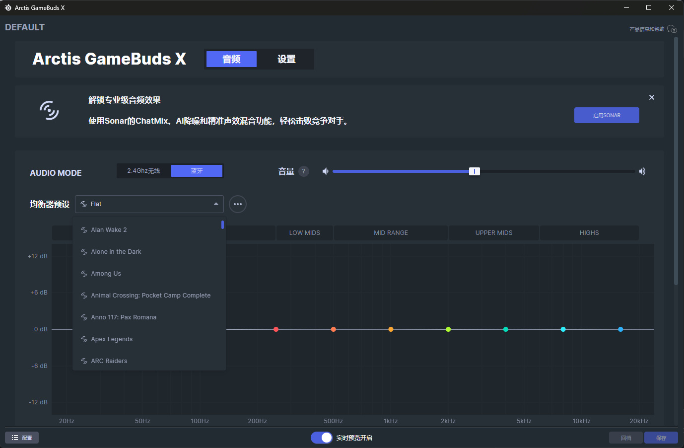Click the 启用SONAR button
The width and height of the screenshot is (684, 448).
click(607, 115)
